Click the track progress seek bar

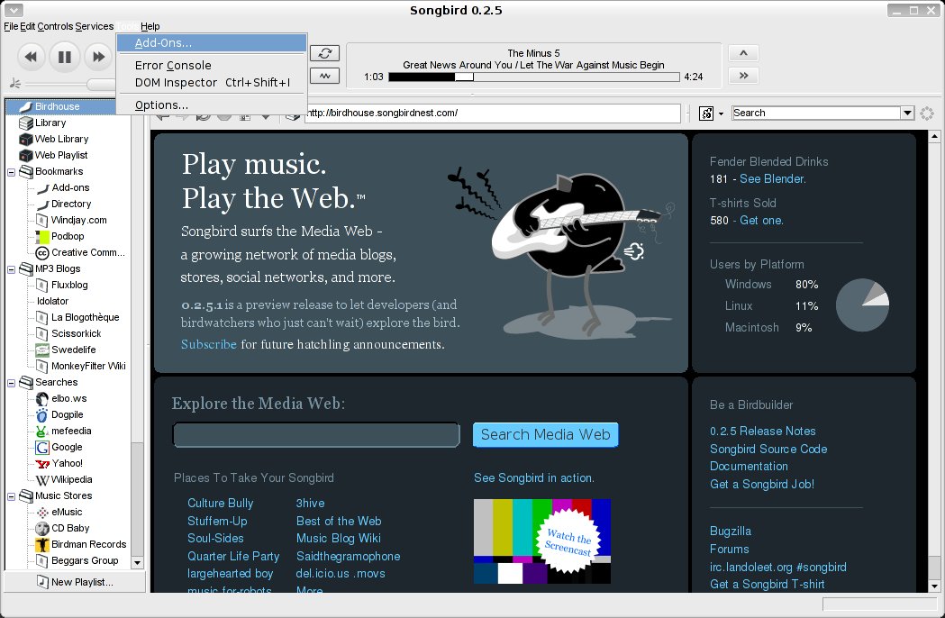pyautogui.click(x=534, y=77)
